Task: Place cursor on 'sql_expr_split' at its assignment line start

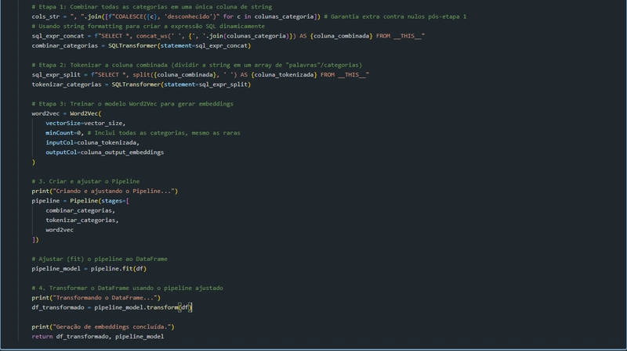Action: [x=56, y=74]
